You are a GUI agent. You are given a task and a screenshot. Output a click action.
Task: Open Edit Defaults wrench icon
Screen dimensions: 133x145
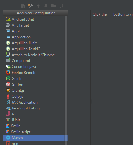click(x=30, y=6)
